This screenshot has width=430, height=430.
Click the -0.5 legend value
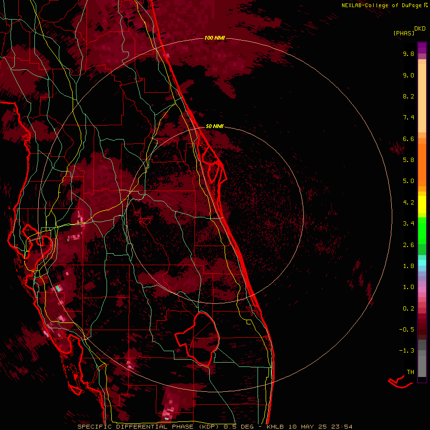(407, 330)
